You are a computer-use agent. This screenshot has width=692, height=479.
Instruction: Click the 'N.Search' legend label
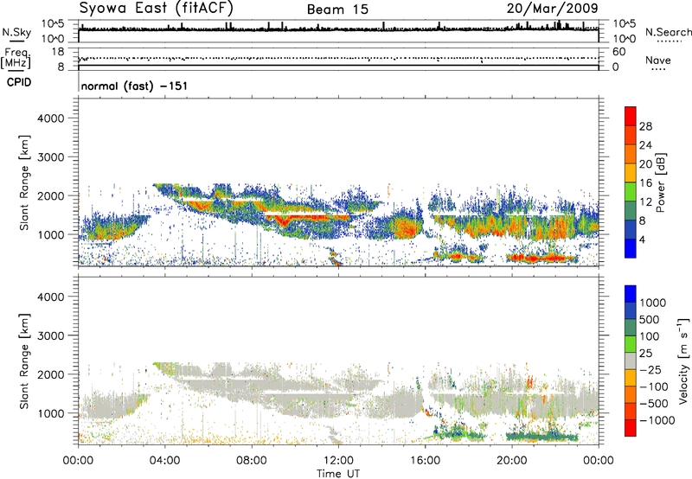tap(668, 32)
